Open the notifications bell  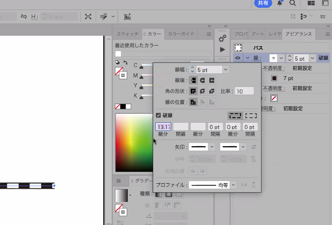coord(280,3)
